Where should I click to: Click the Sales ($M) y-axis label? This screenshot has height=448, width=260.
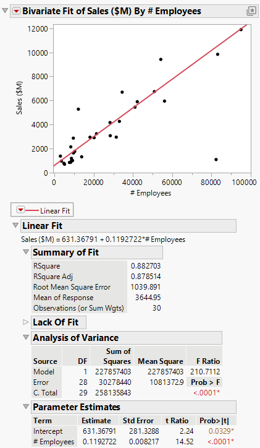(x=19, y=98)
